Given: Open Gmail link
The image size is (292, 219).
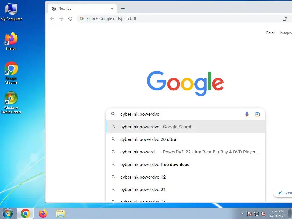Looking at the screenshot, I should 270,33.
